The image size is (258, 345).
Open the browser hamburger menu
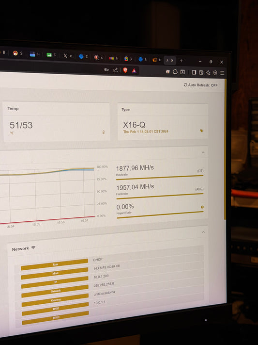tap(222, 73)
